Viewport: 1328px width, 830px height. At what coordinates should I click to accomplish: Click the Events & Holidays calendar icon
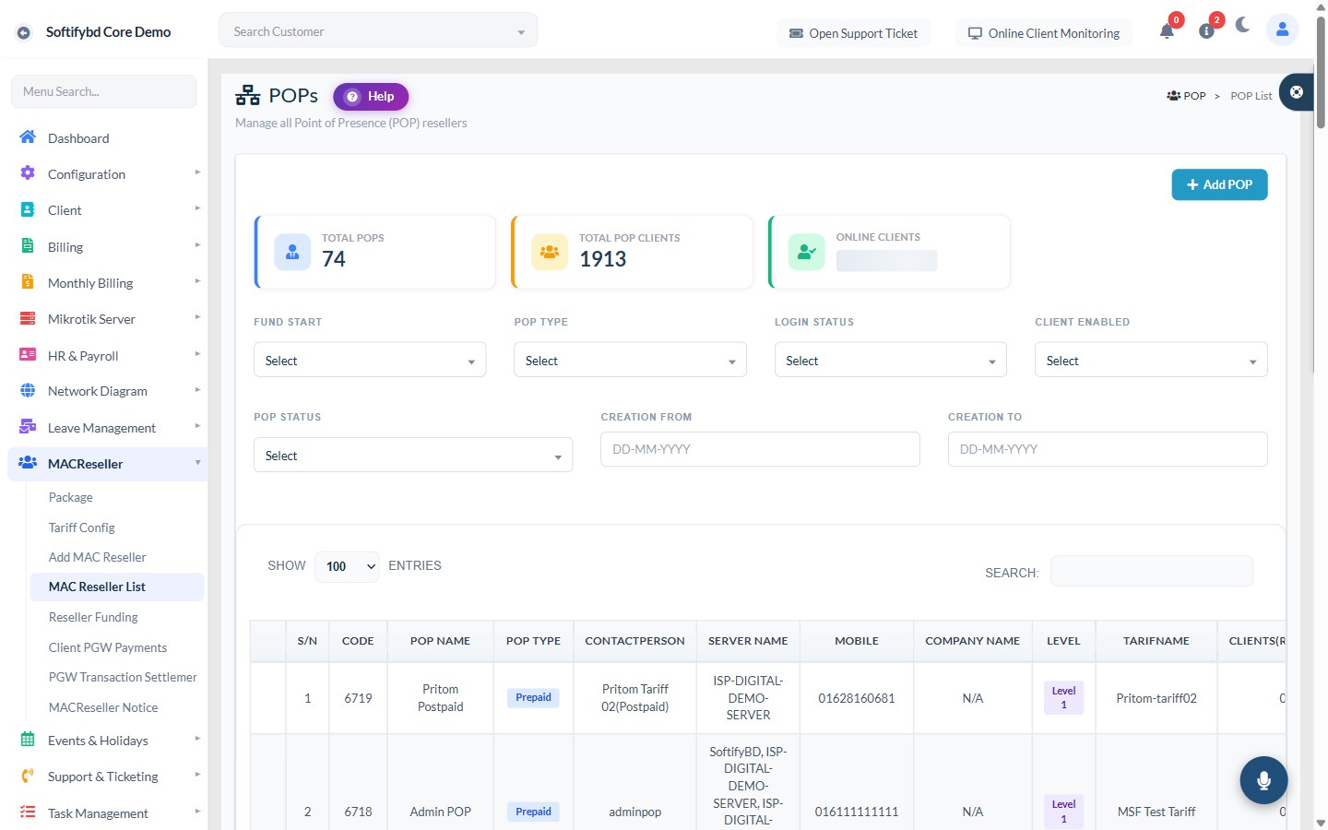pyautogui.click(x=28, y=740)
